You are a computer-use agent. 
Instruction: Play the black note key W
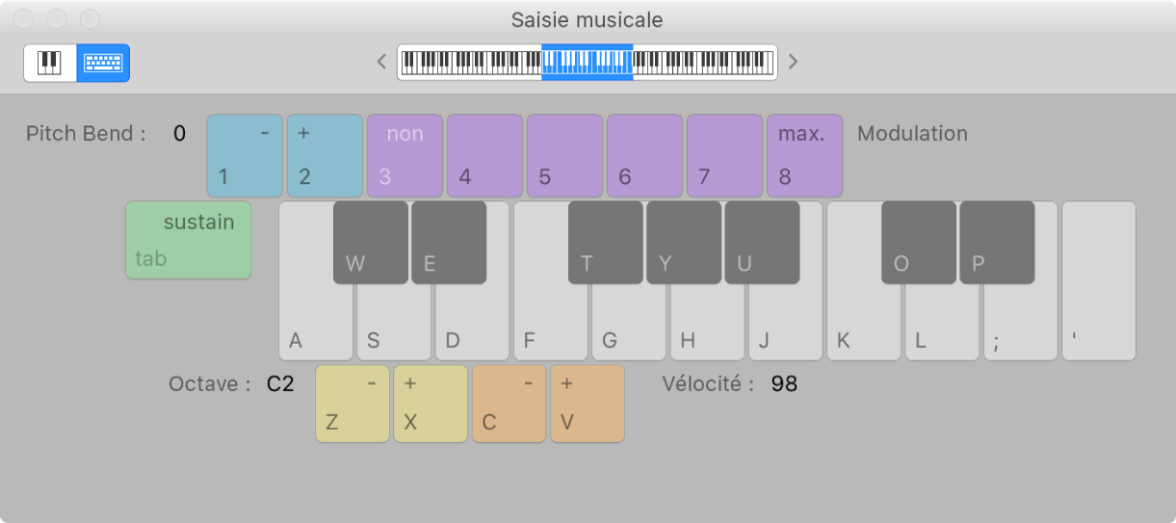tap(371, 242)
